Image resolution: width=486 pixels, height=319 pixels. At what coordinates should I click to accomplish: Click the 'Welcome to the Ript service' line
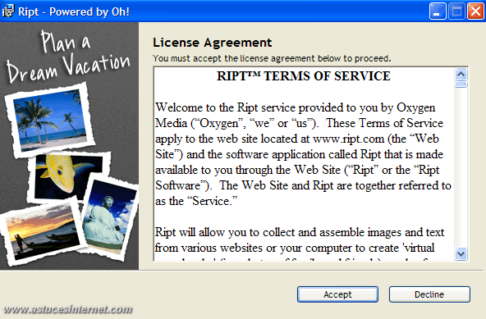pos(295,107)
